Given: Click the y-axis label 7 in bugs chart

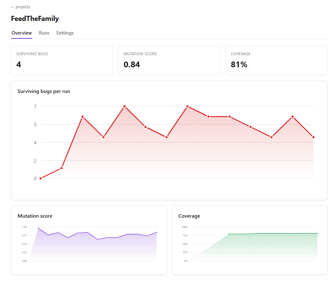Looking at the screenshot, I should click(35, 106).
